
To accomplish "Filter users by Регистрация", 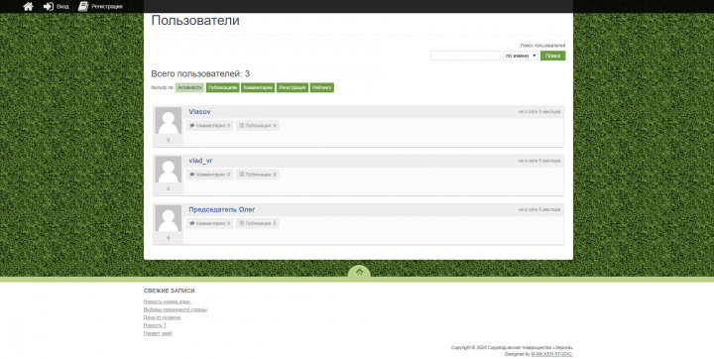I will 293,87.
